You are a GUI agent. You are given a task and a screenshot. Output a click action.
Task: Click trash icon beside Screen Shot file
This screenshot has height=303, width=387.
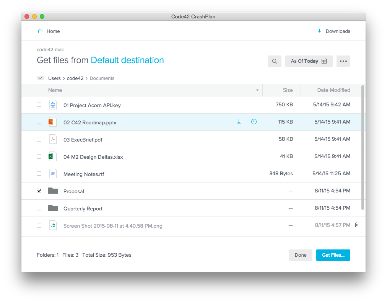(357, 225)
